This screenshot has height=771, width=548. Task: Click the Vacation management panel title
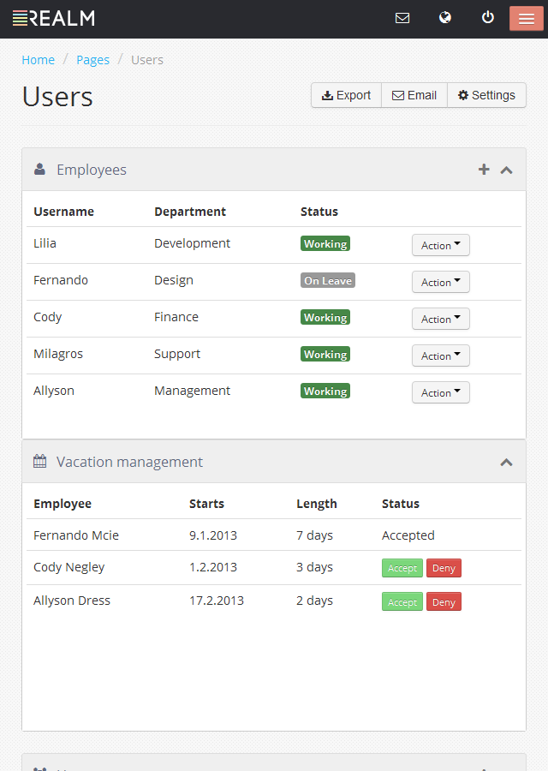click(x=130, y=462)
